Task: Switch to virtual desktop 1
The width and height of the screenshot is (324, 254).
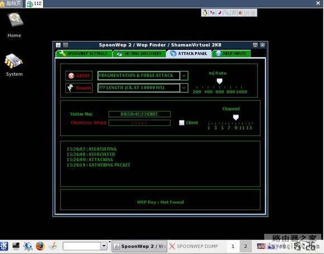Action: (233, 246)
